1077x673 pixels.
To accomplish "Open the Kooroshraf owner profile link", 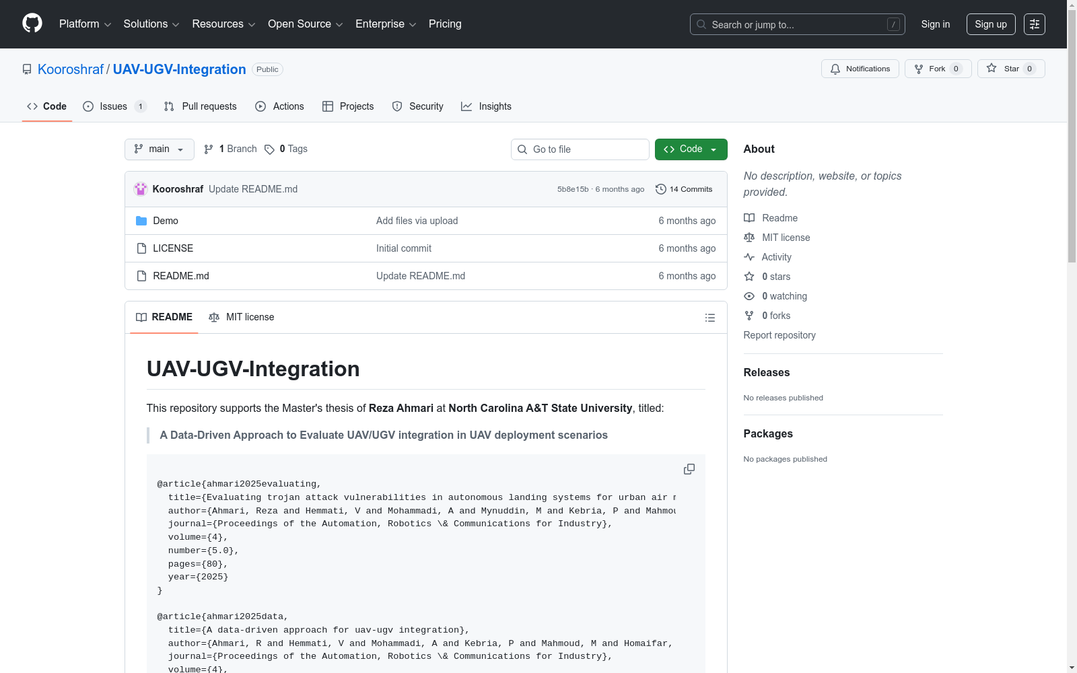I will (x=71, y=69).
